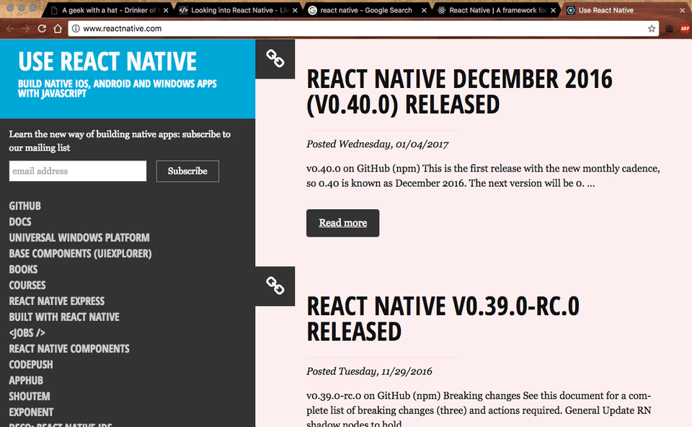This screenshot has width=692, height=427.
Task: Open React Native Express sidebar link
Action: pos(57,301)
